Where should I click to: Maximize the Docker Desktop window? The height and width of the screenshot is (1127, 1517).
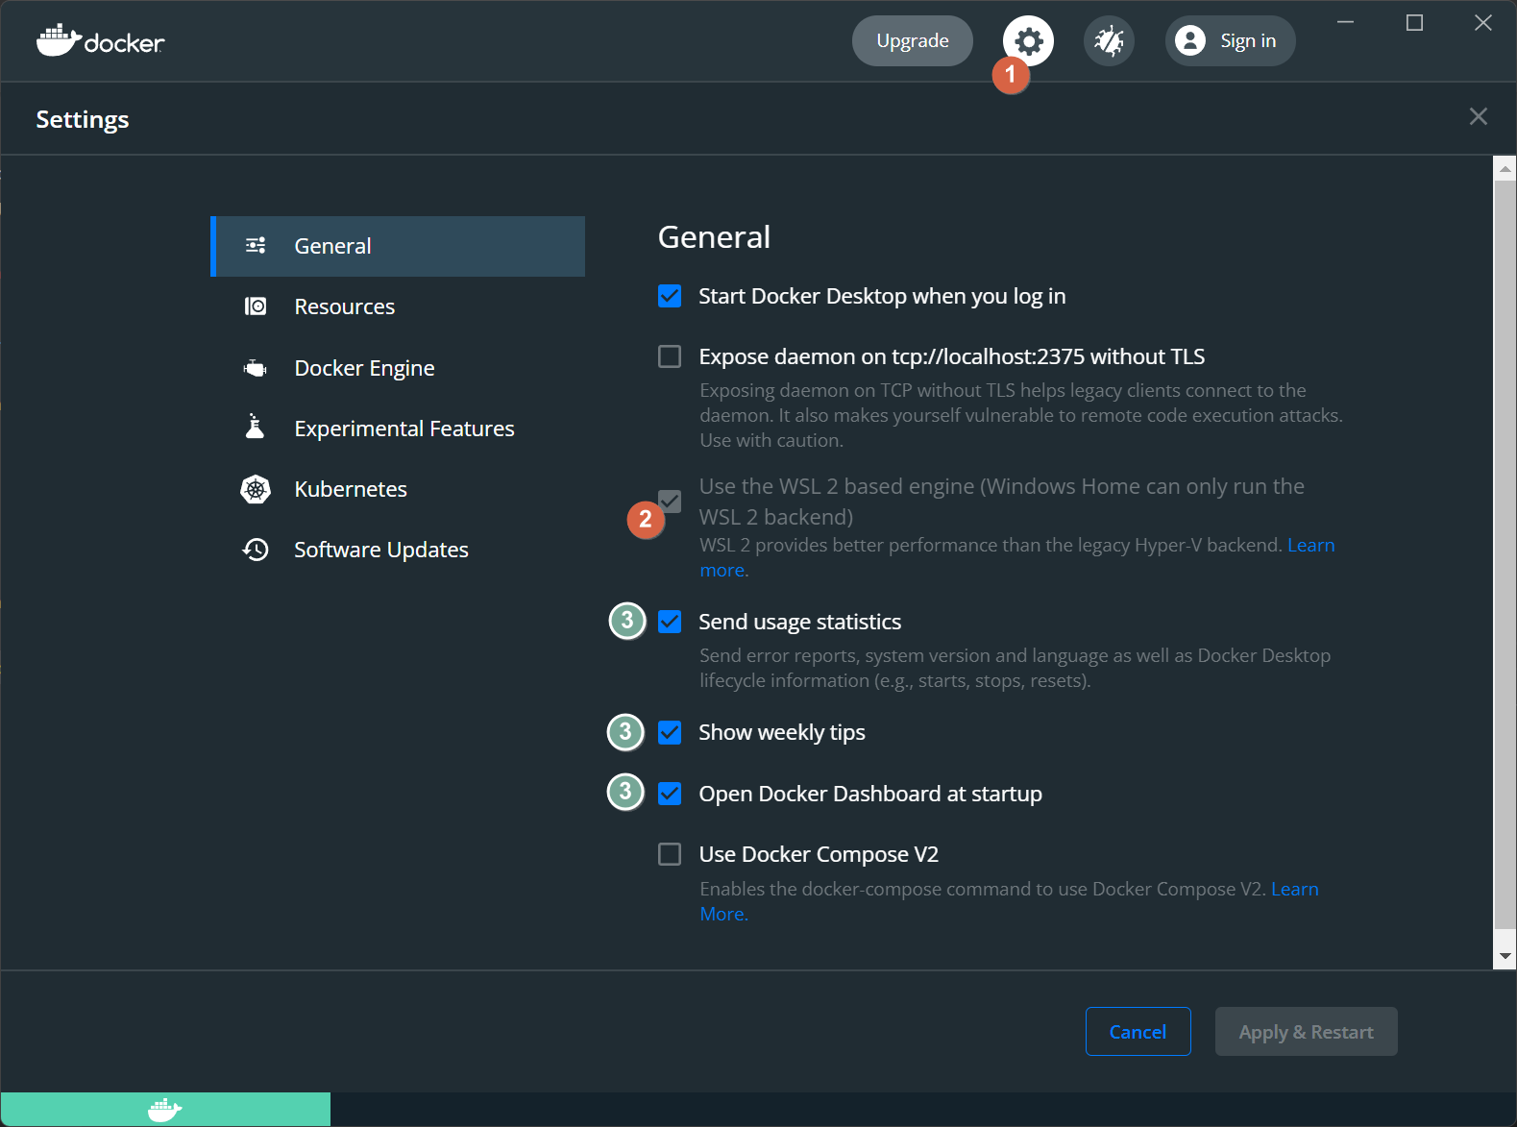pyautogui.click(x=1414, y=22)
